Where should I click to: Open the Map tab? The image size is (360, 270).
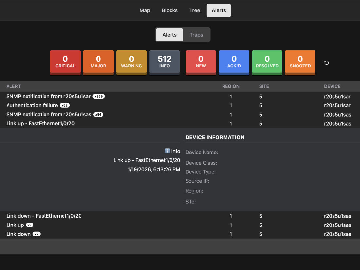[145, 10]
